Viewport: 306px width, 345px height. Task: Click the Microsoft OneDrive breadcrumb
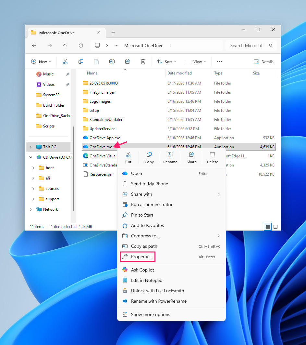pyautogui.click(x=144, y=46)
